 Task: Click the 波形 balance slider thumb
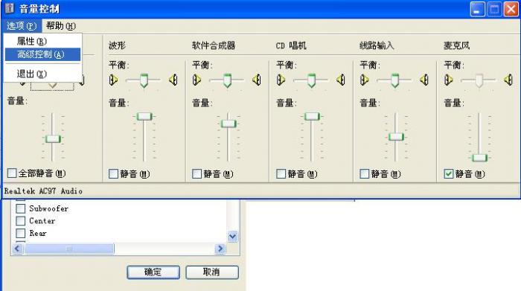(144, 80)
